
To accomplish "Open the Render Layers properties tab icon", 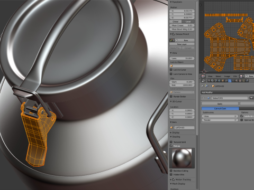I will tap(212, 81).
